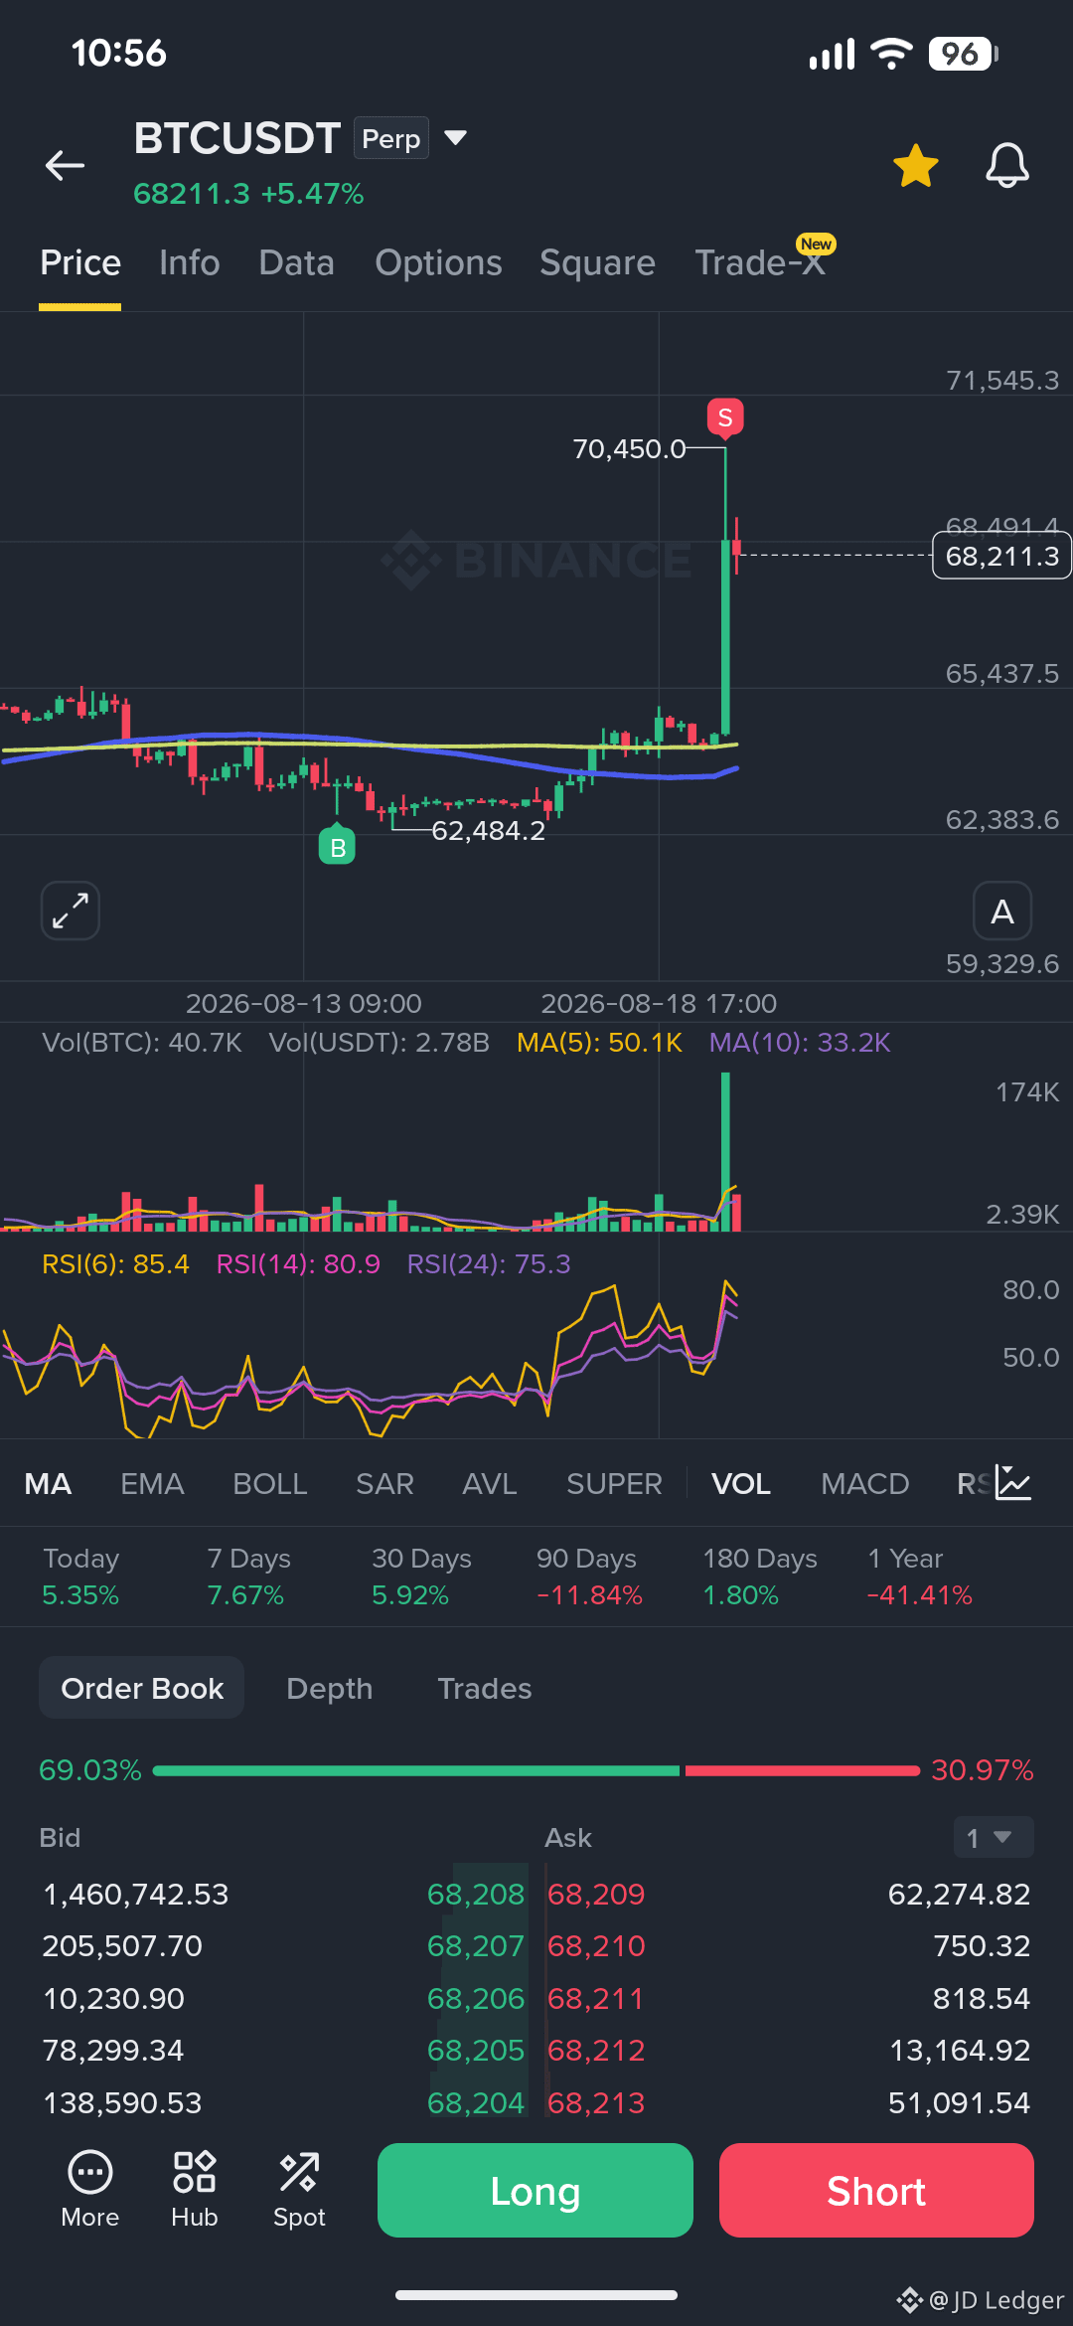Toggle the favorite star icon
1073x2326 pixels.
pos(915,165)
